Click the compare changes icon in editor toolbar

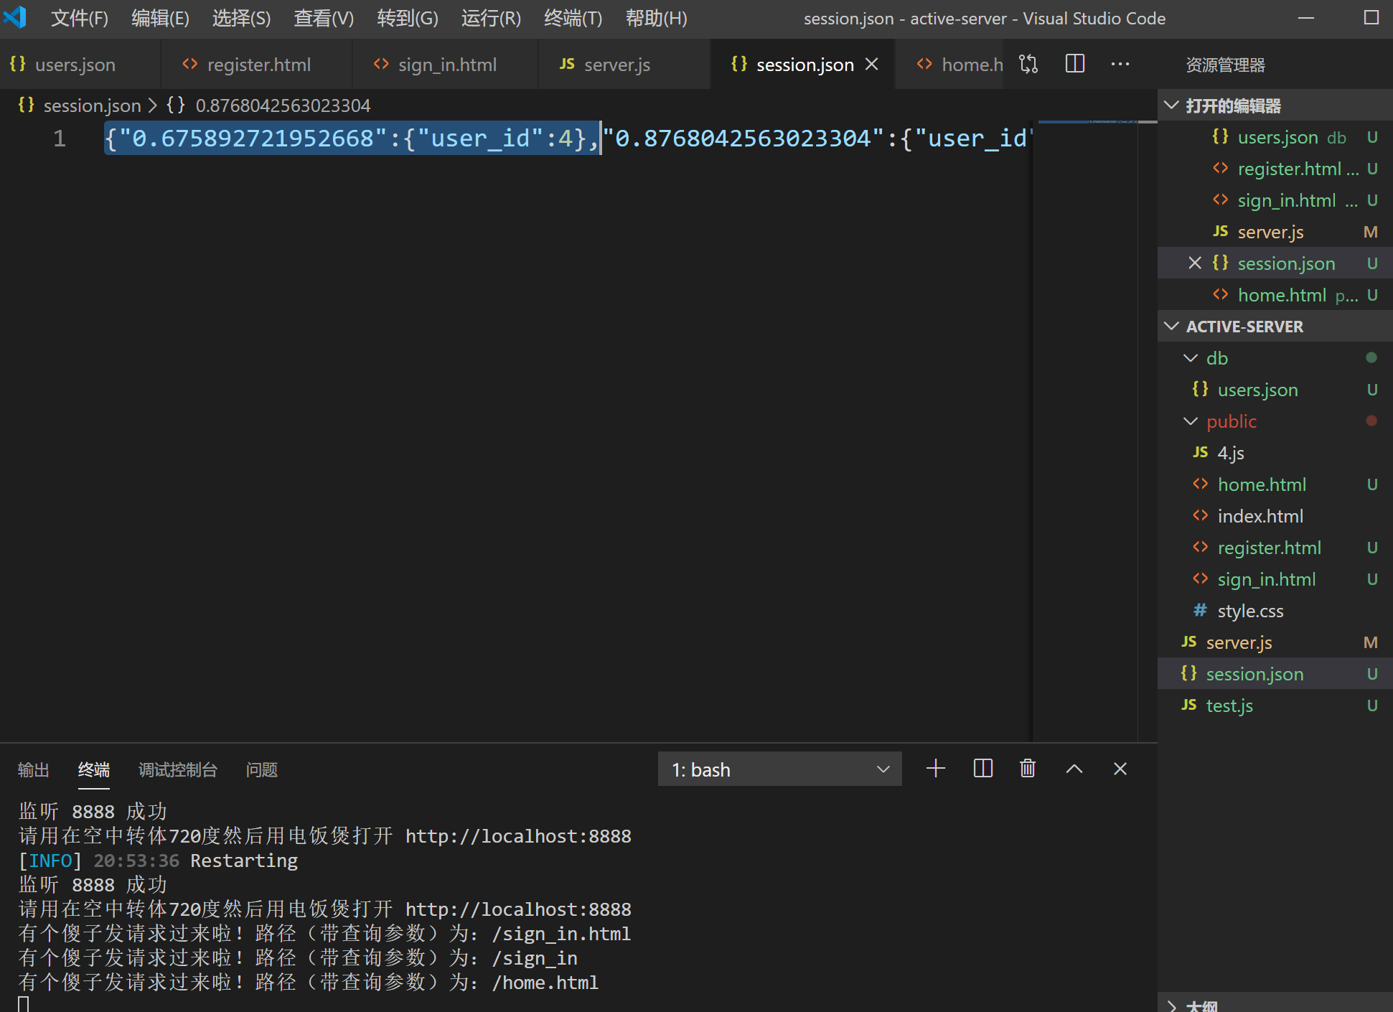point(1028,64)
